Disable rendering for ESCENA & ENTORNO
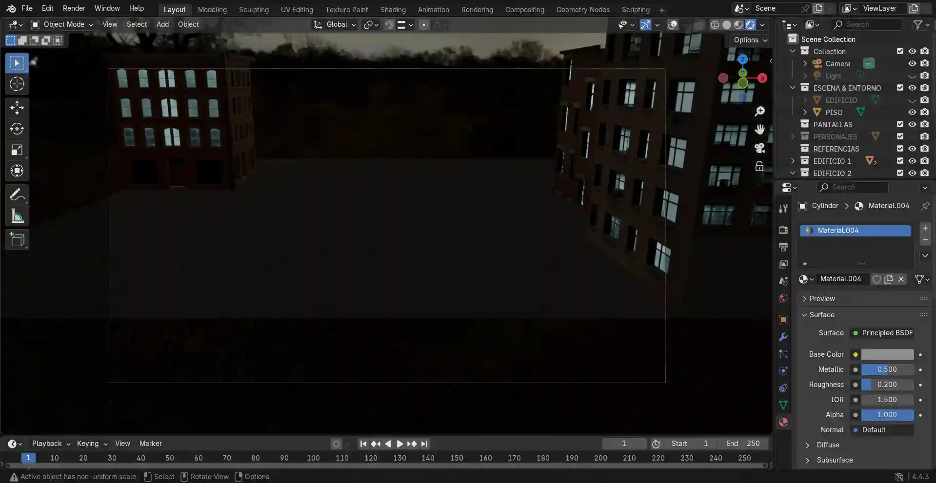The height and width of the screenshot is (483, 936). point(924,88)
